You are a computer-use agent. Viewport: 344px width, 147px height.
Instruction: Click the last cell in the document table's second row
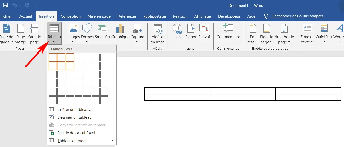(x=308, y=97)
